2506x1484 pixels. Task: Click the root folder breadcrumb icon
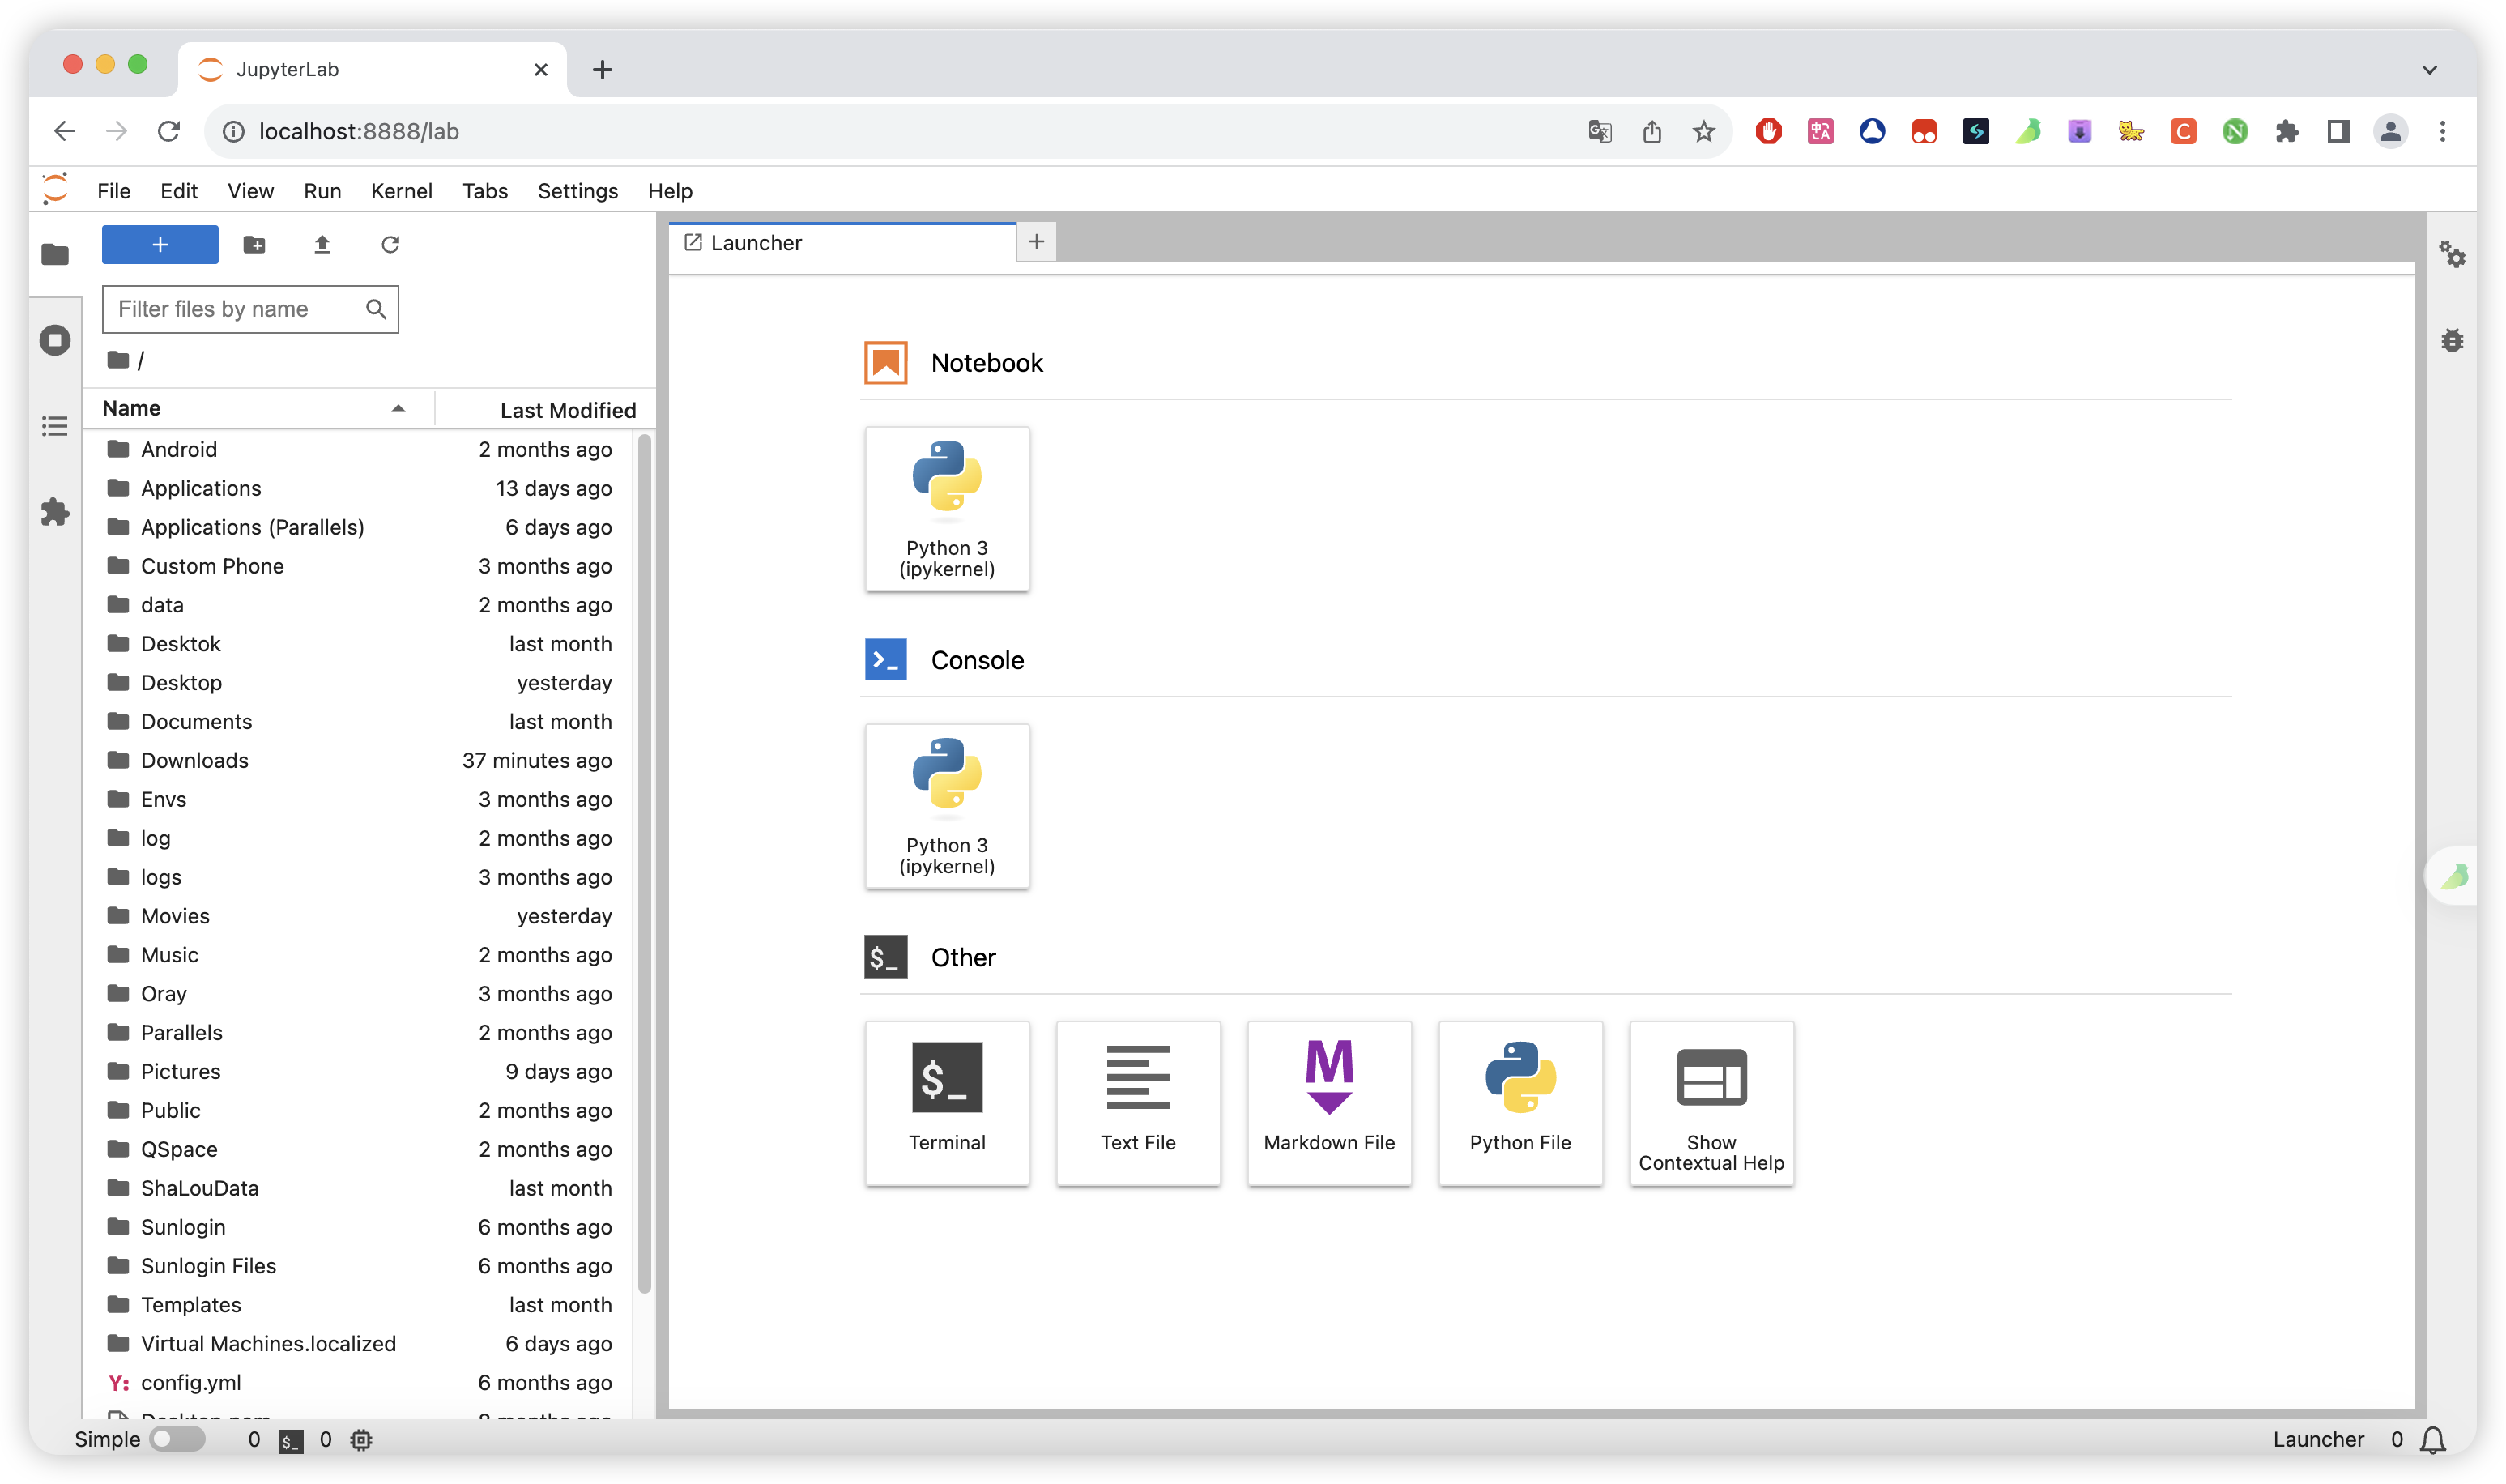coord(118,360)
